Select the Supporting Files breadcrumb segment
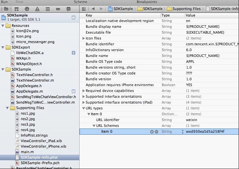The height and width of the screenshot is (169, 239). pyautogui.click(x=184, y=9)
